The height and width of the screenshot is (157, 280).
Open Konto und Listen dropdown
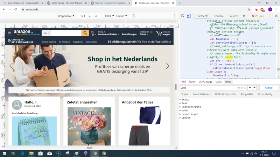[x=108, y=33]
